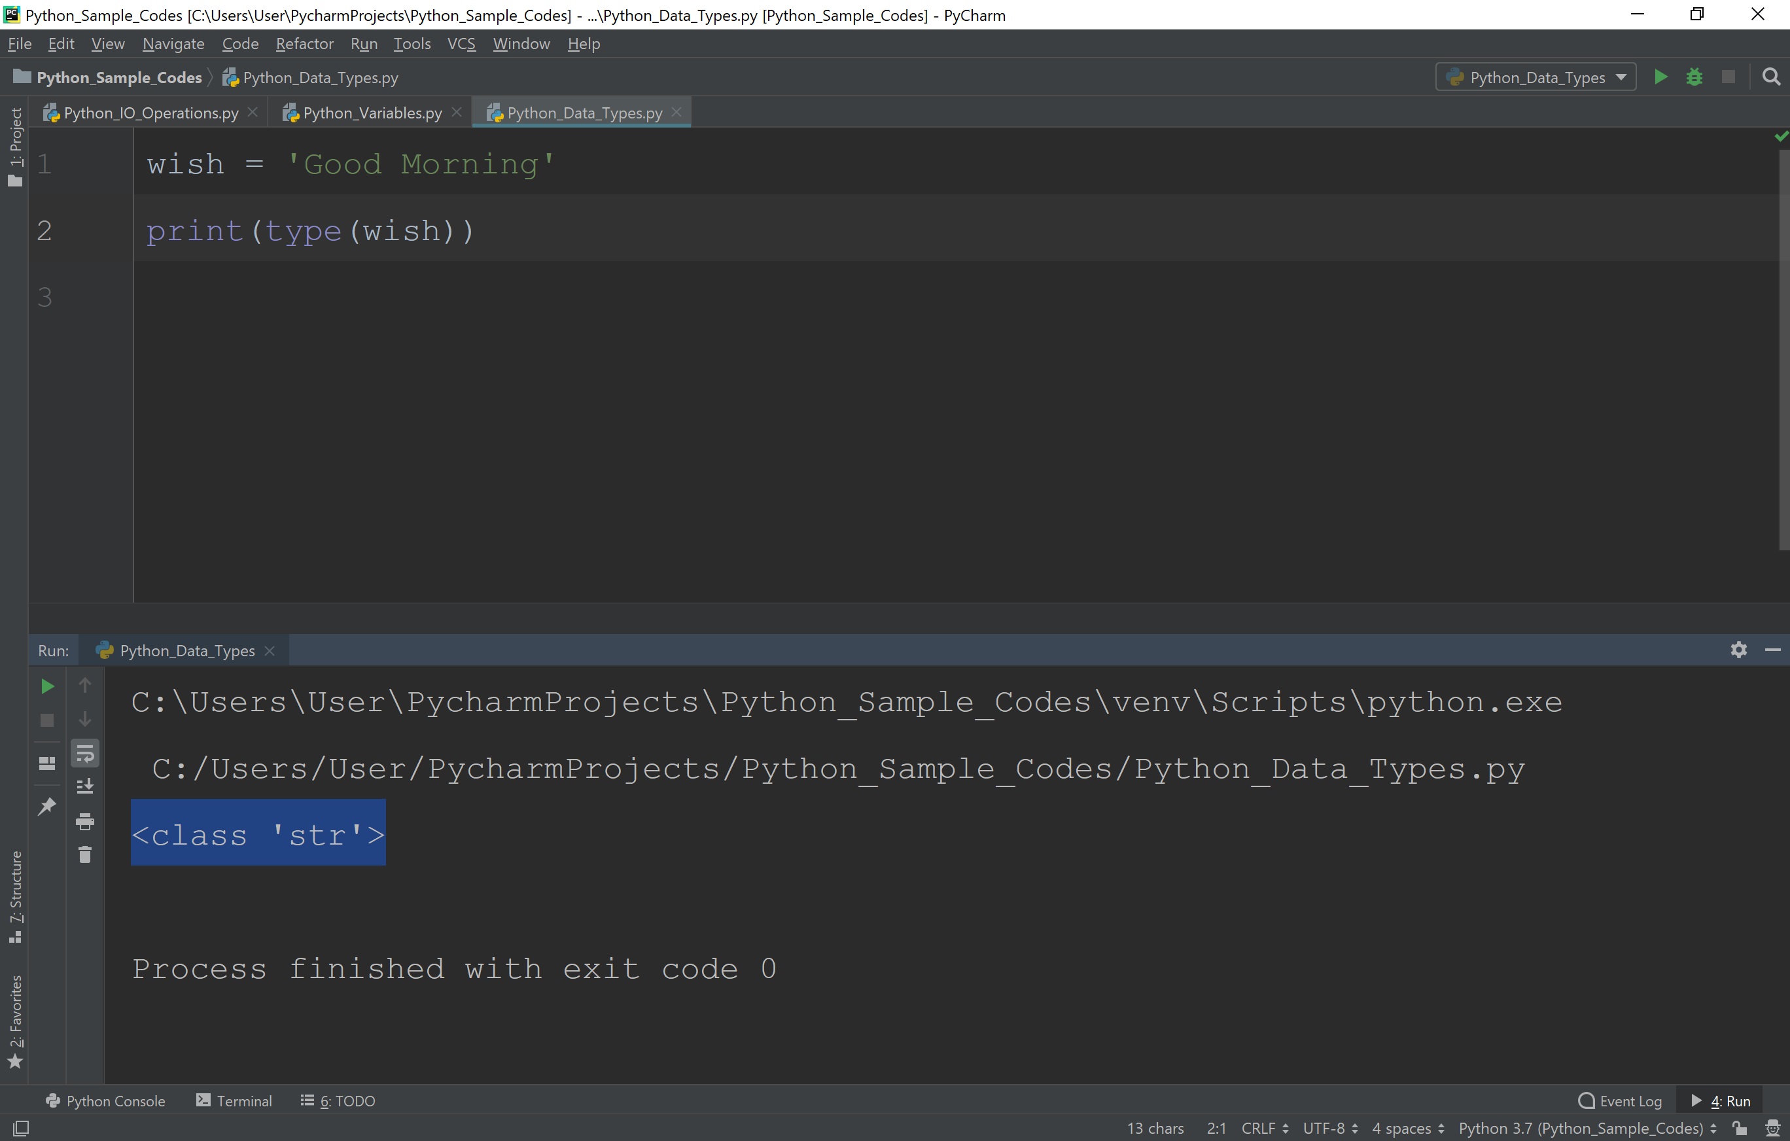Toggle the lock icon in status bar
This screenshot has width=1790, height=1141.
(1741, 1128)
